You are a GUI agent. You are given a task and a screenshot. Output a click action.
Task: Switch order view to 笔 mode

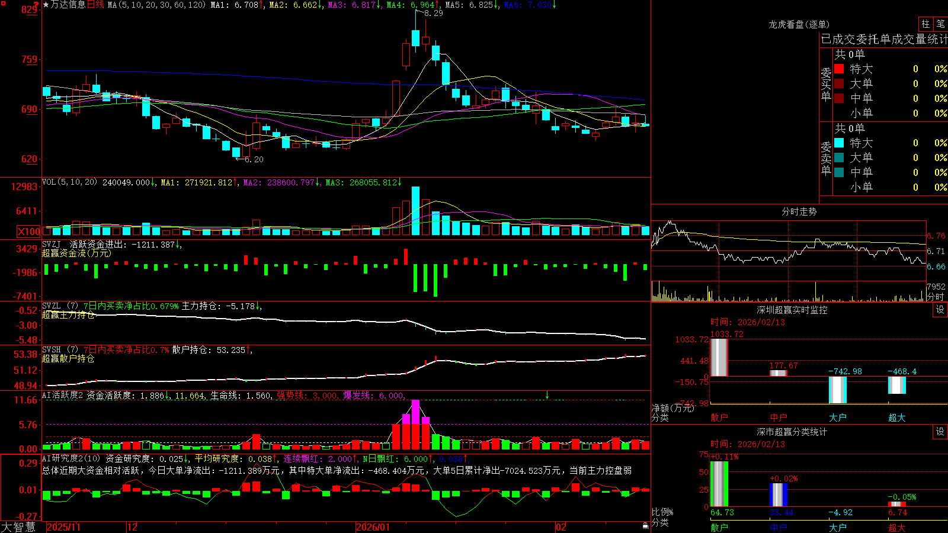click(x=941, y=24)
